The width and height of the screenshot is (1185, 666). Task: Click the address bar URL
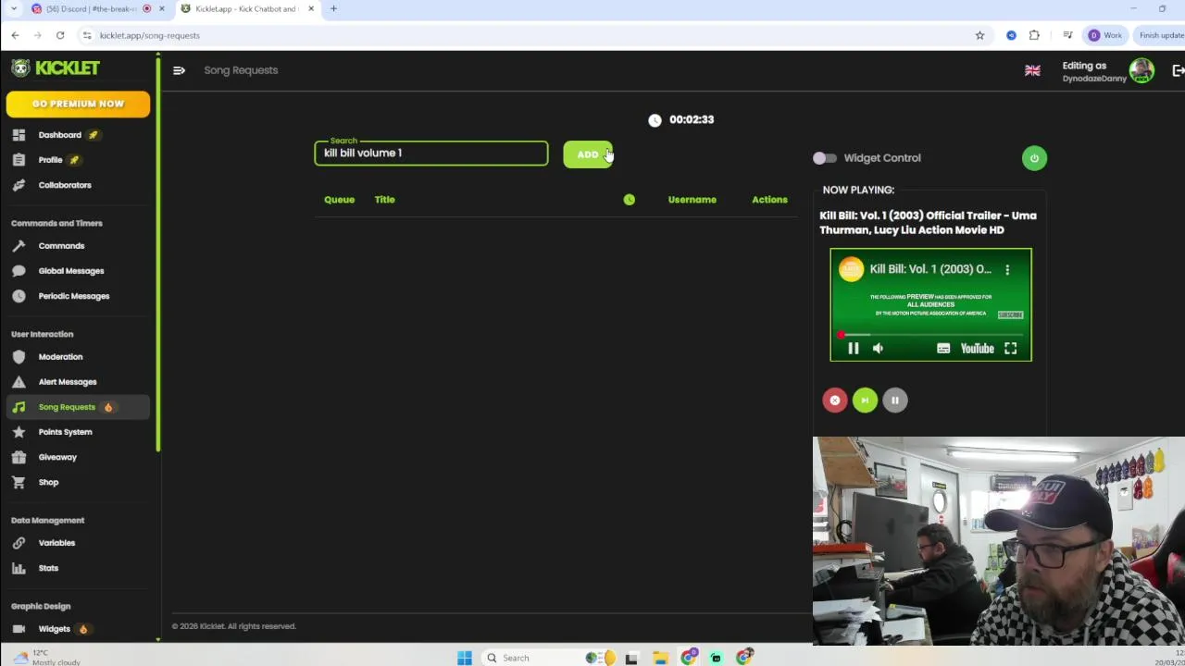(149, 35)
